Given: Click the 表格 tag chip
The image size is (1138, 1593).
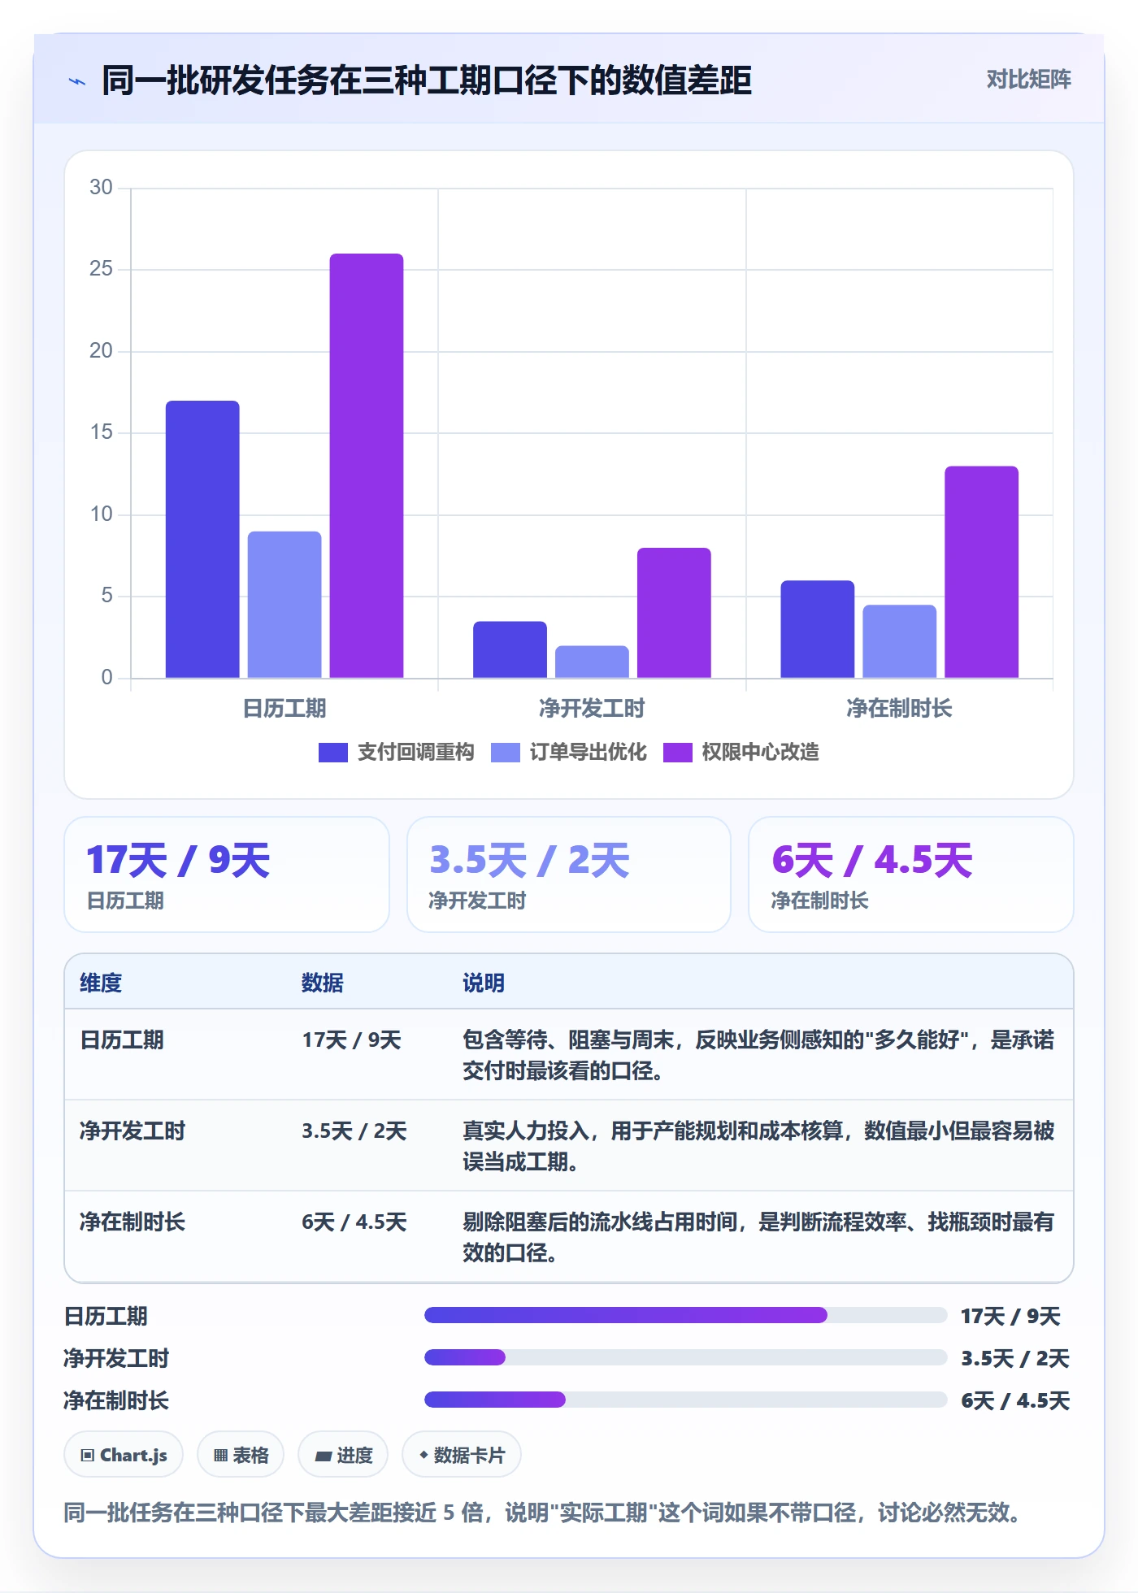Looking at the screenshot, I should pos(241,1455).
